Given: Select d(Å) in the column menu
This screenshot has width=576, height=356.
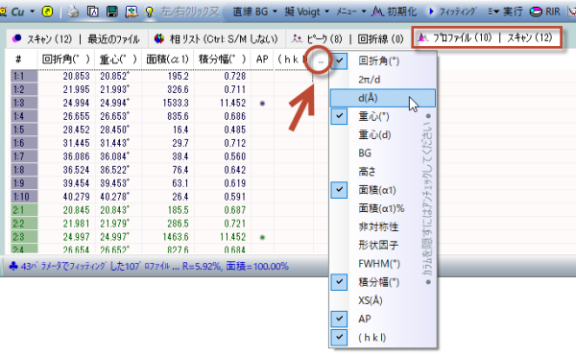Looking at the screenshot, I should (x=382, y=98).
